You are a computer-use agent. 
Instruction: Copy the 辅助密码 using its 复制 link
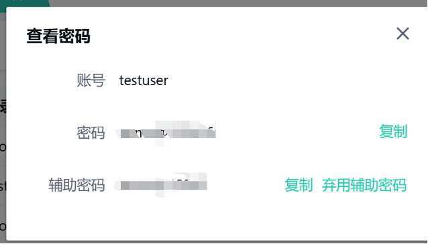point(299,185)
